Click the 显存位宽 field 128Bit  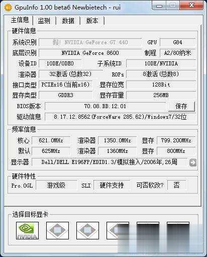[161, 84]
